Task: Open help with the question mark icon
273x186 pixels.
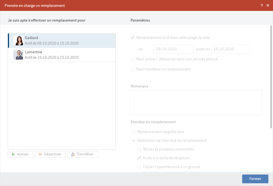Action: [262, 5]
